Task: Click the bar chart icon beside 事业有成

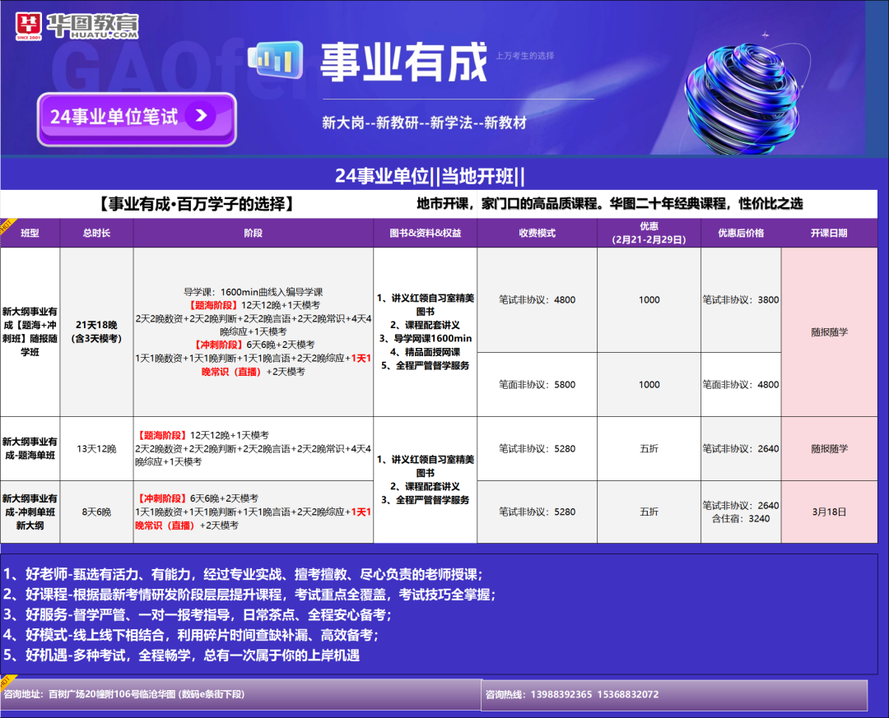Action: (276, 58)
